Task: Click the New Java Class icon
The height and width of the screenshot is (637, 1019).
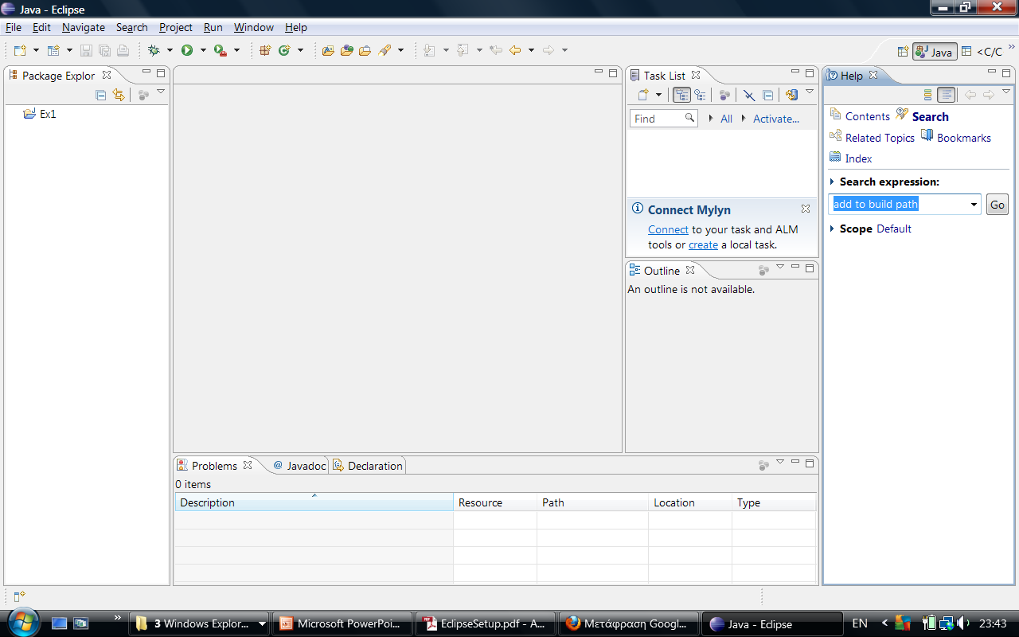Action: click(284, 50)
